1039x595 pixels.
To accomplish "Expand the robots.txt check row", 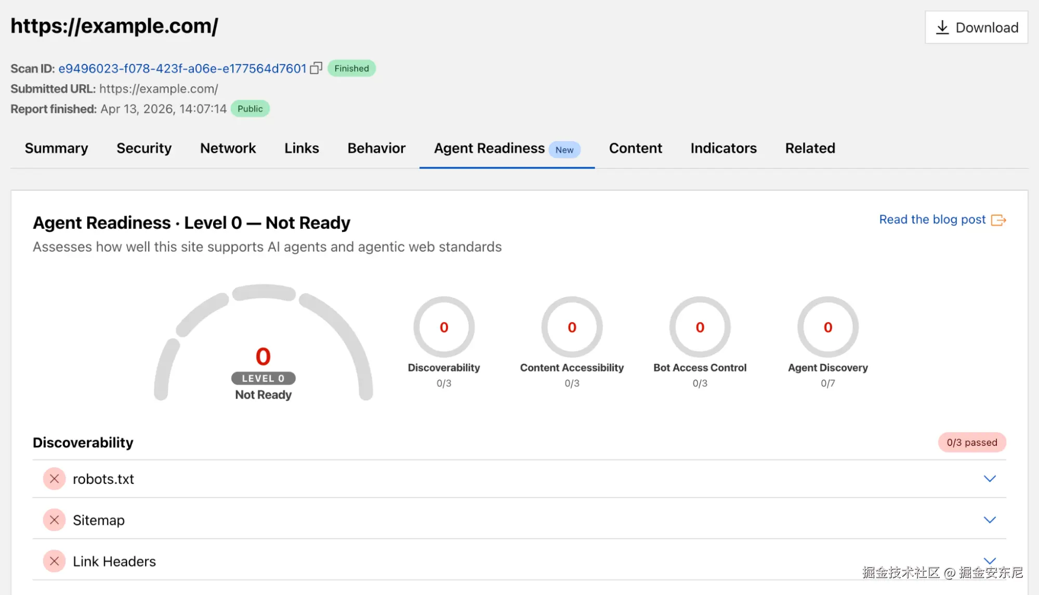I will coord(990,479).
